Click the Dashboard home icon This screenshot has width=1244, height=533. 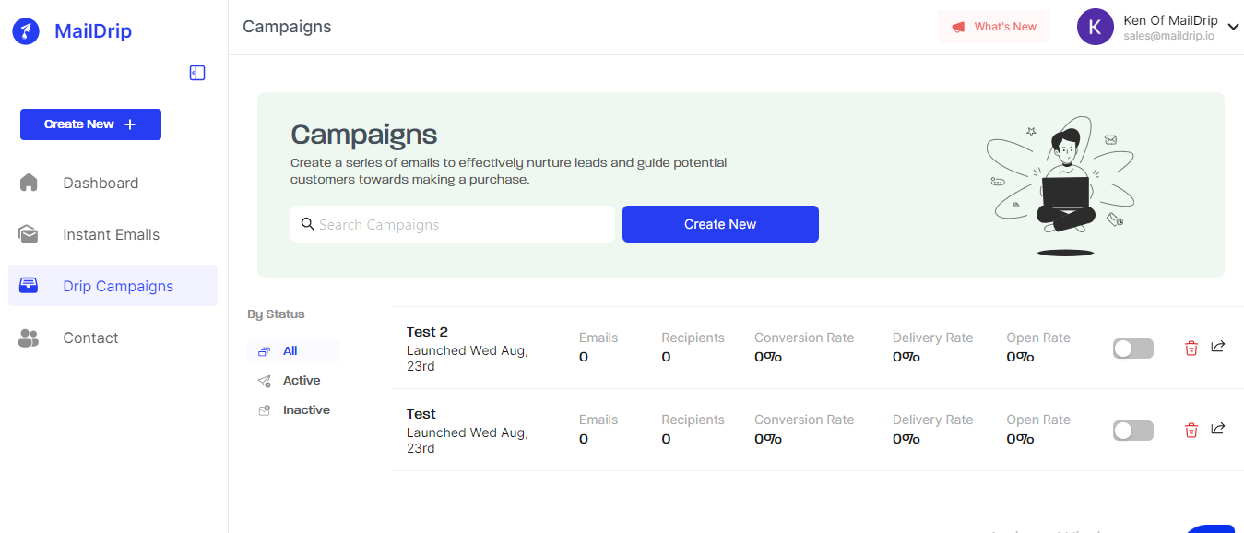(29, 183)
